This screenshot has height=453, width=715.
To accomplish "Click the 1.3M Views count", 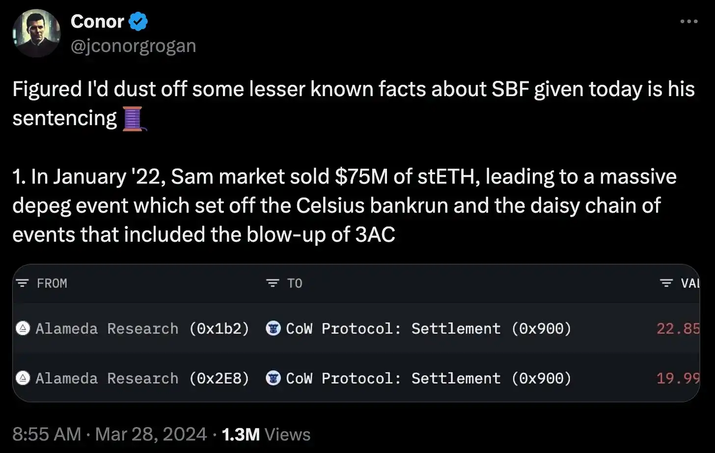I will pyautogui.click(x=266, y=434).
